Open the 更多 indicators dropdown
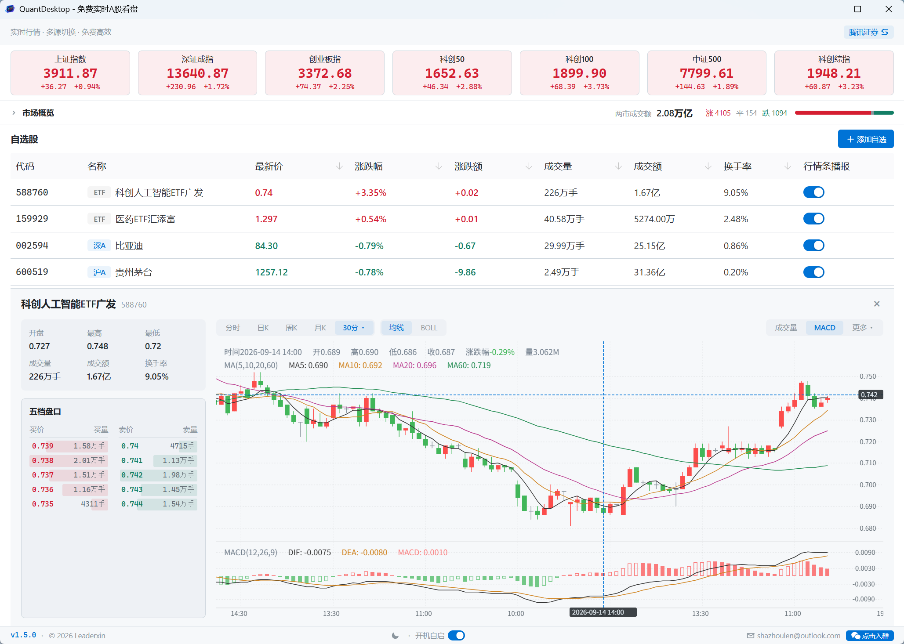904x644 pixels. click(862, 328)
